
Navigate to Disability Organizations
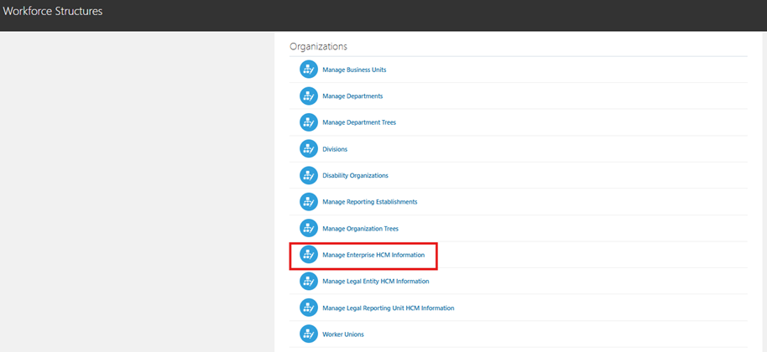pos(355,176)
